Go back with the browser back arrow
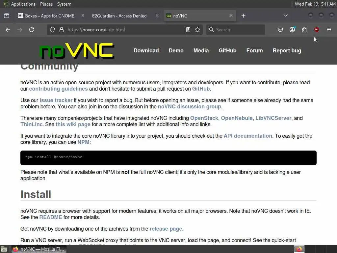The height and width of the screenshot is (253, 337). [8, 30]
